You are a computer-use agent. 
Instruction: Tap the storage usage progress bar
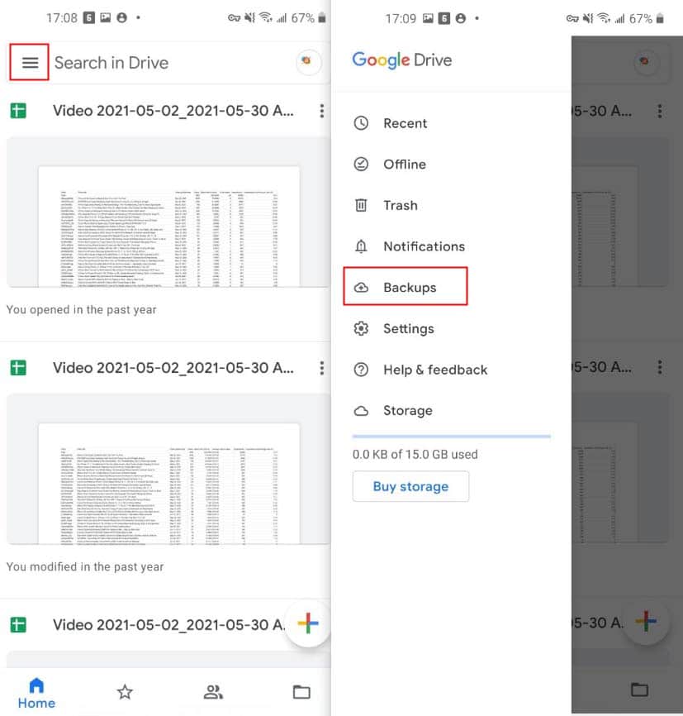(451, 436)
